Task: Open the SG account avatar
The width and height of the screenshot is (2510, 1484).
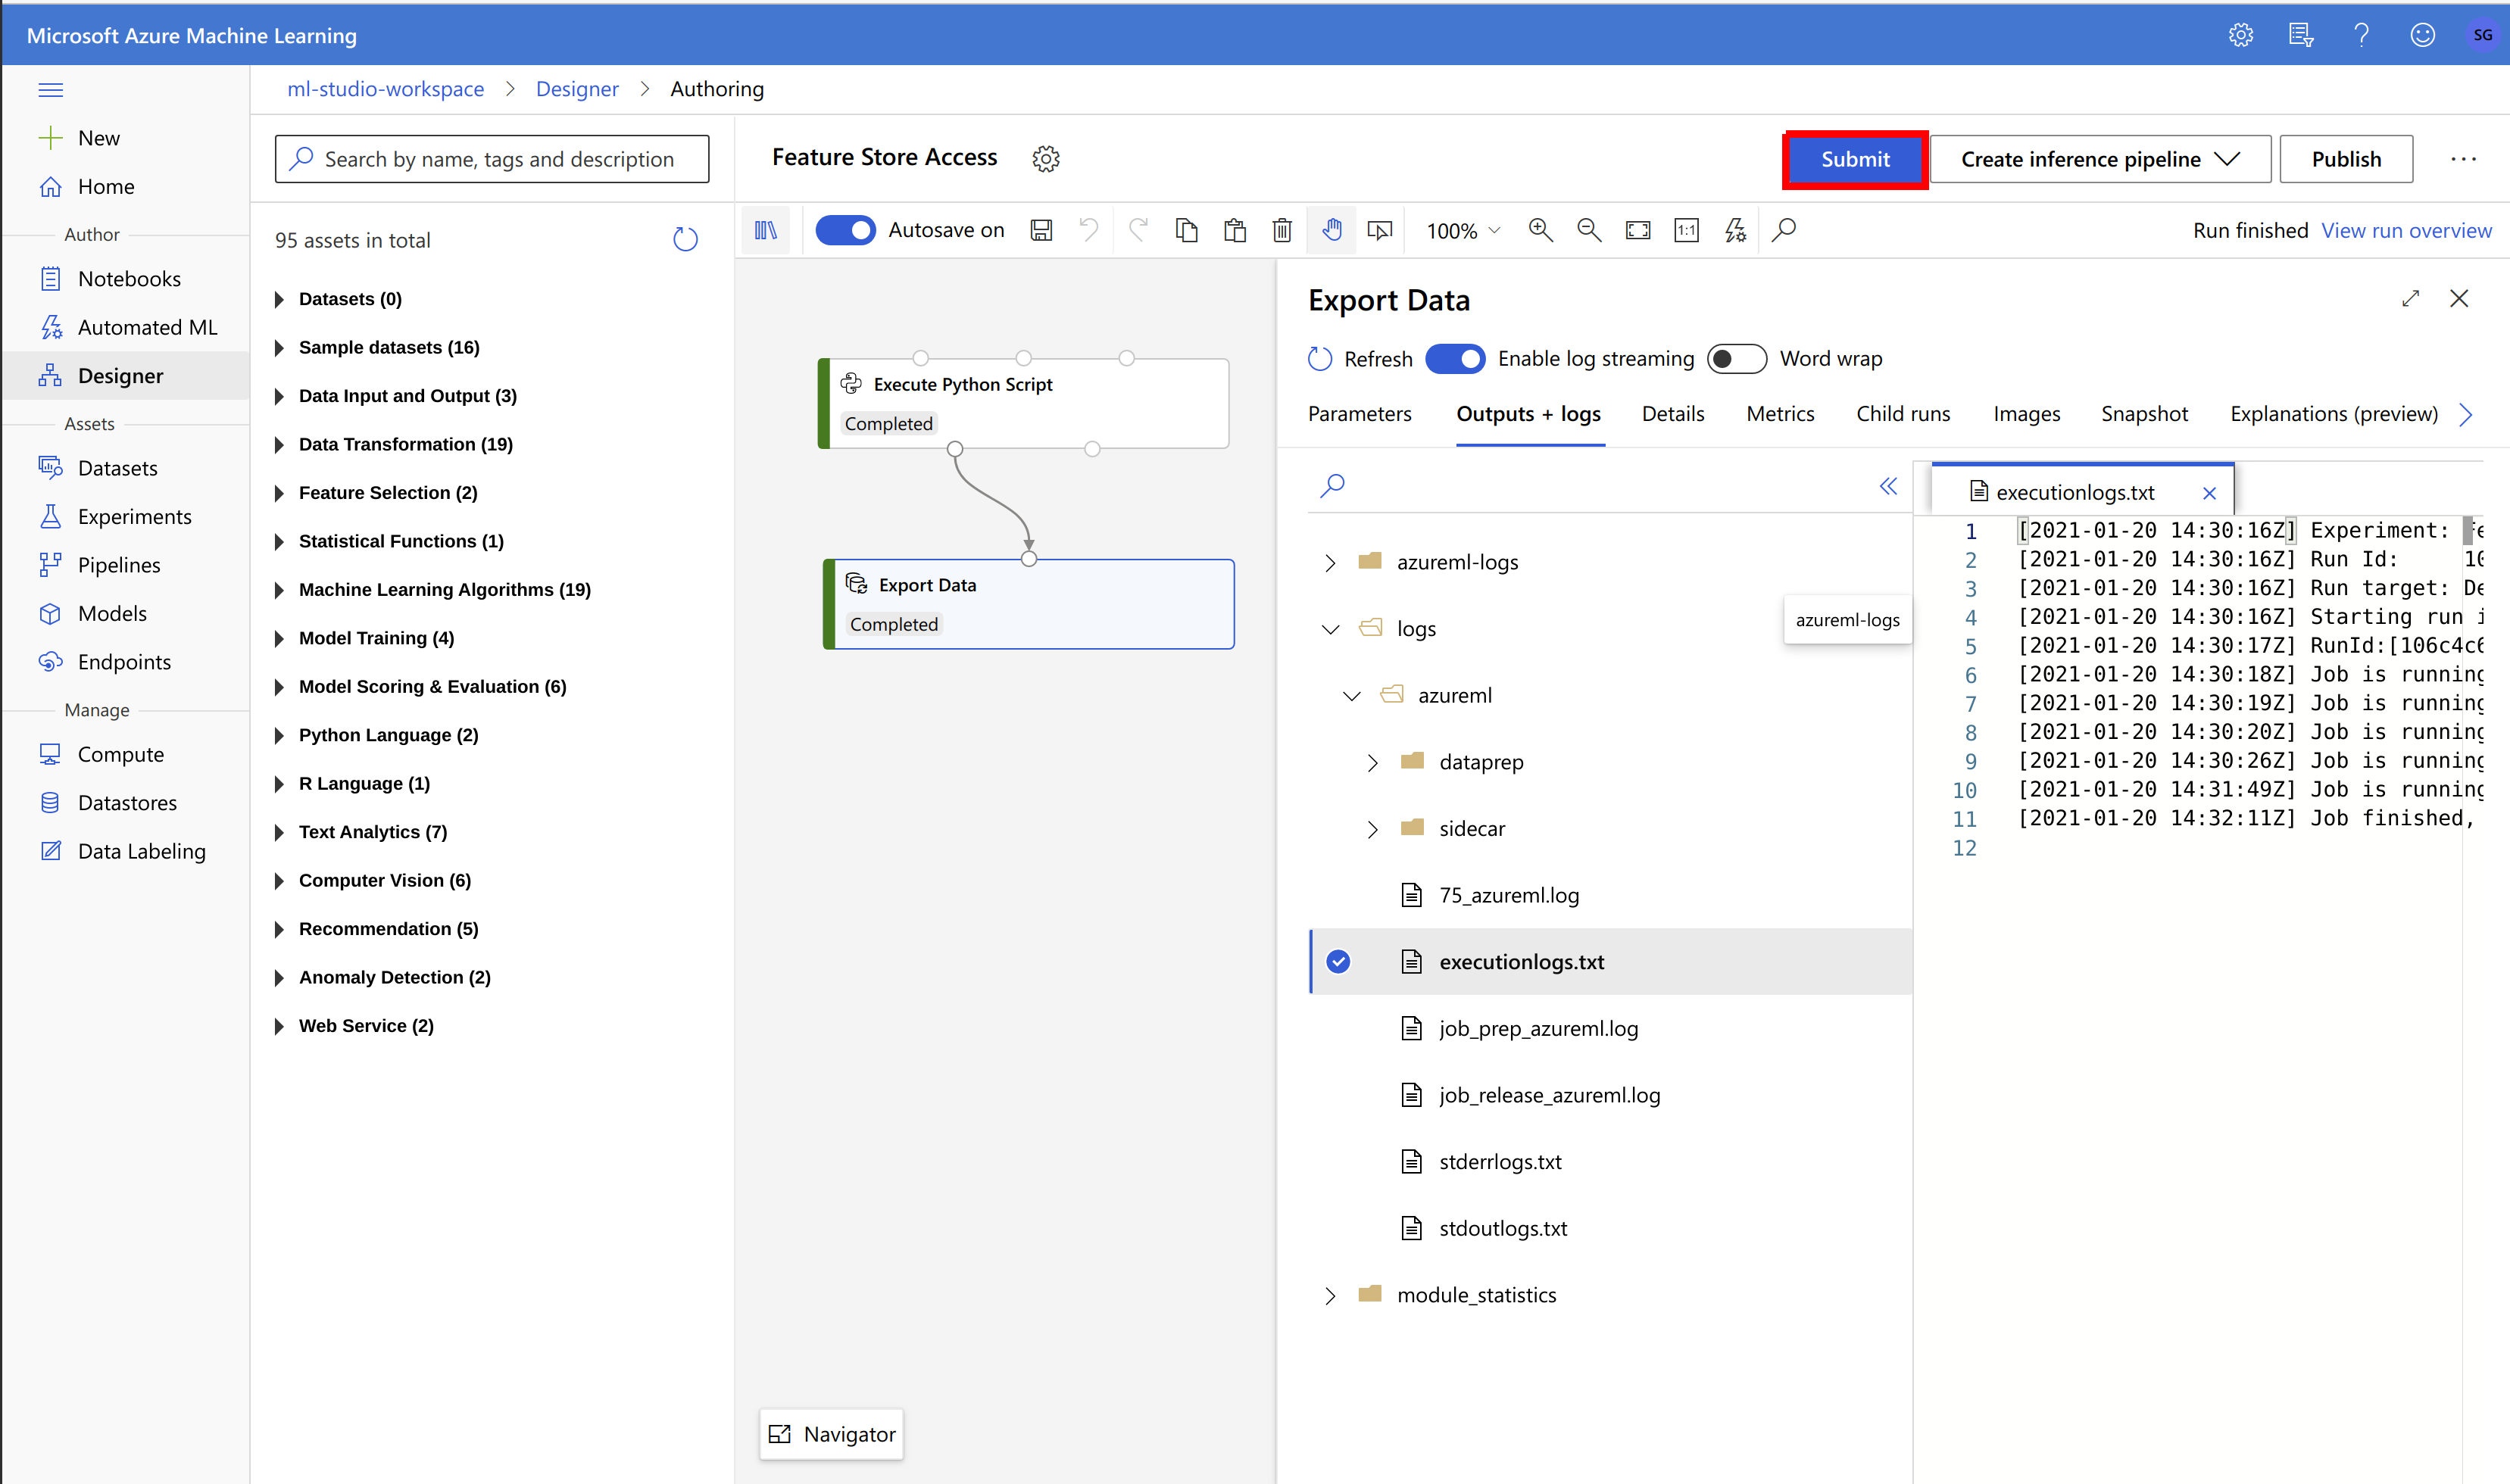Action: (x=2482, y=35)
